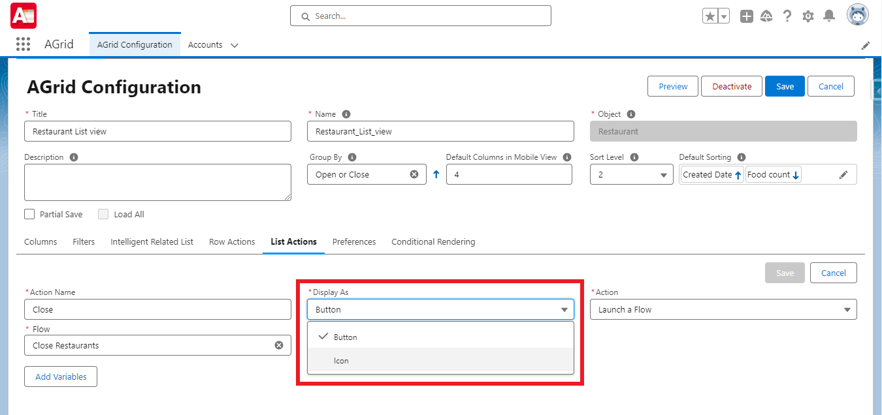The height and width of the screenshot is (415, 882).
Task: Select the List Actions tab
Action: [294, 241]
